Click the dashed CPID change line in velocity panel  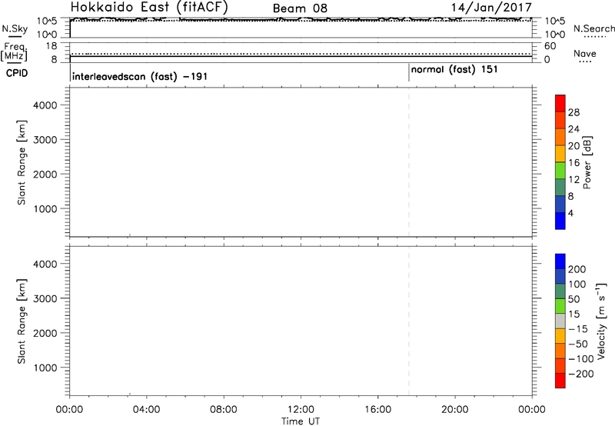click(409, 321)
